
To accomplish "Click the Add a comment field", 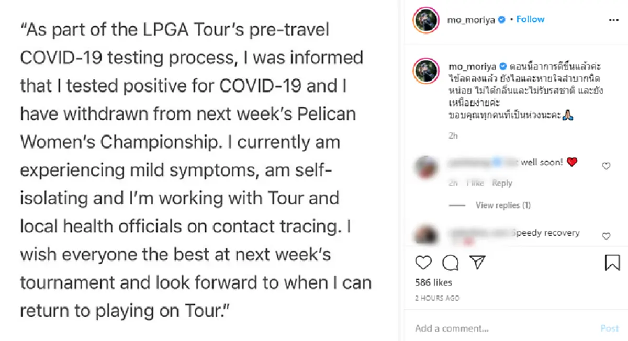I will pos(502,328).
